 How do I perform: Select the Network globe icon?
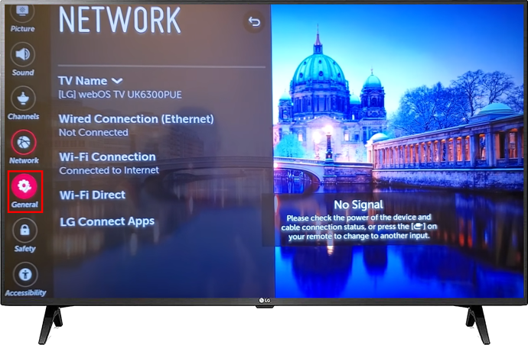[24, 143]
